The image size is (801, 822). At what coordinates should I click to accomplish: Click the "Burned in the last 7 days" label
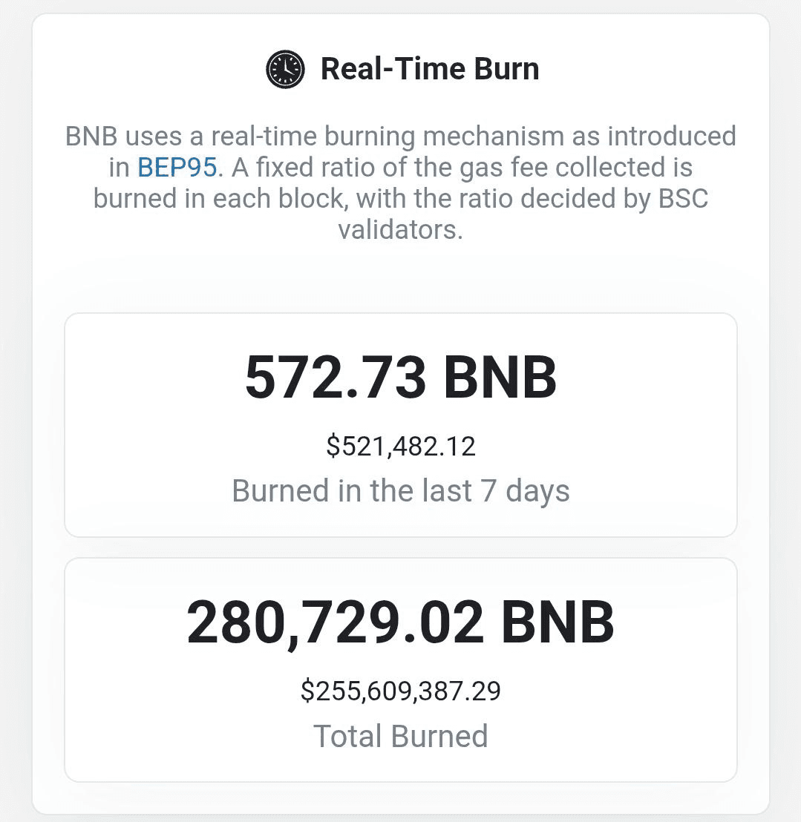[401, 490]
